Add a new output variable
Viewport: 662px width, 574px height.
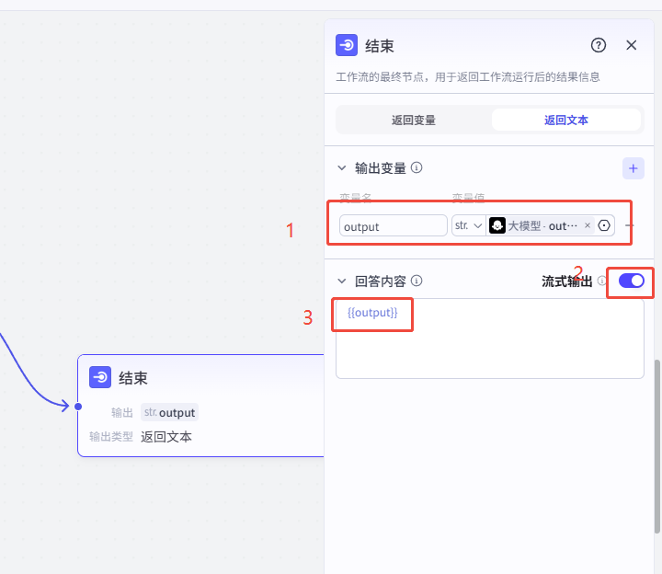(633, 168)
